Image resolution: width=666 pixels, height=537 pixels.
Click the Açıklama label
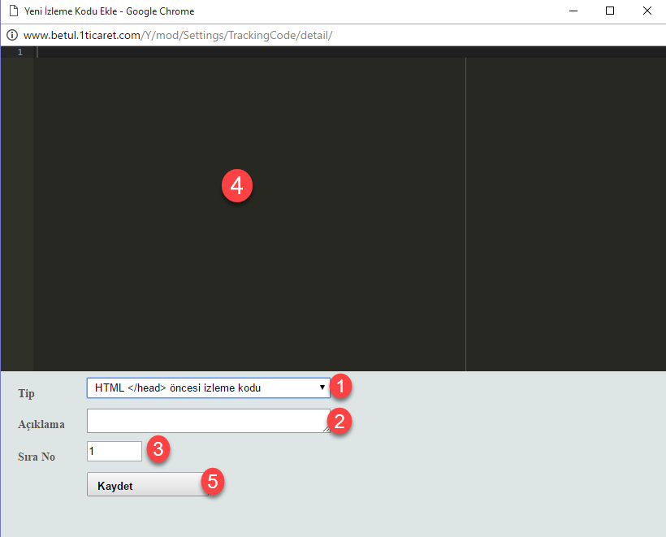(41, 424)
